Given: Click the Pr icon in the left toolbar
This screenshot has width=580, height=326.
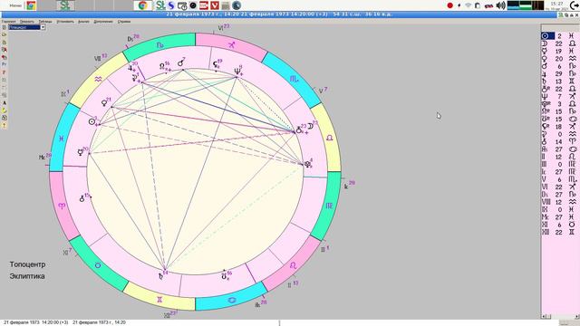Looking at the screenshot, I should [x=4, y=64].
